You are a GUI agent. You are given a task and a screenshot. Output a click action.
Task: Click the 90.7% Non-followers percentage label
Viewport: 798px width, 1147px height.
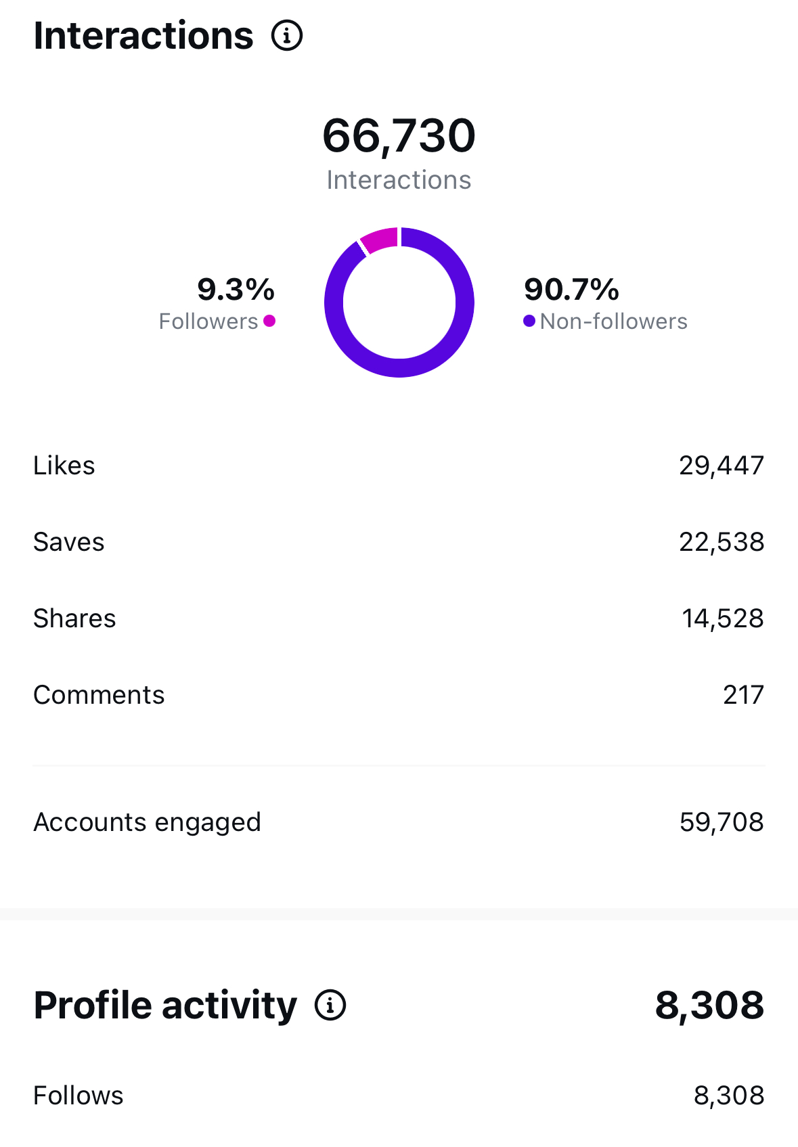pyautogui.click(x=571, y=290)
